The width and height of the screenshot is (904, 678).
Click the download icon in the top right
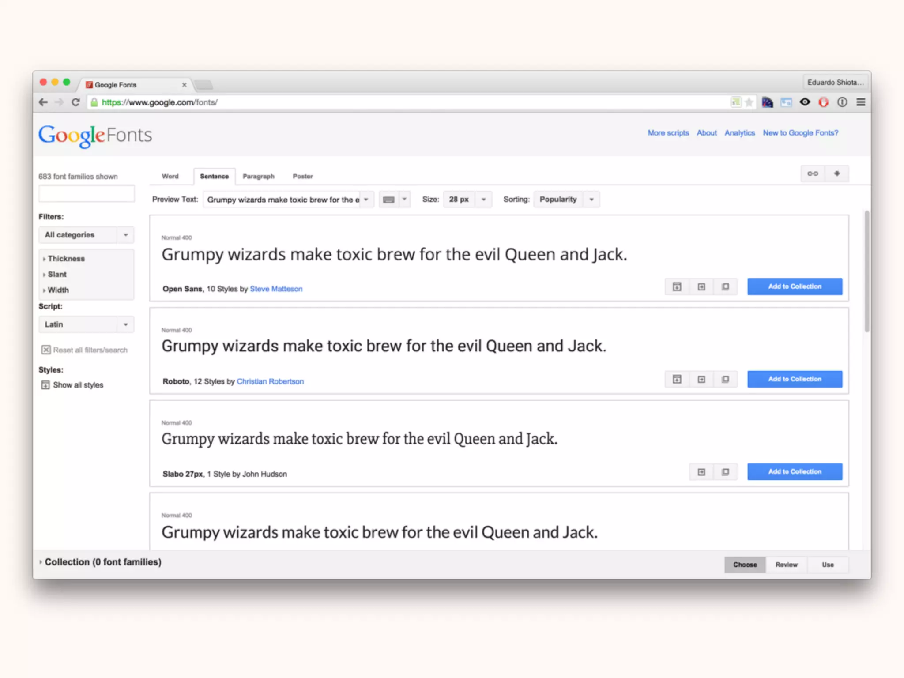click(x=837, y=173)
